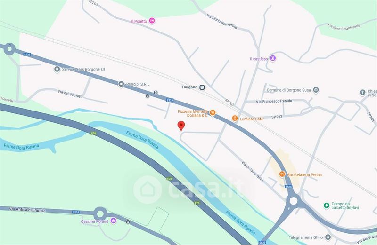Click Falegnameria Ghiro marker icon

[x=328, y=237]
